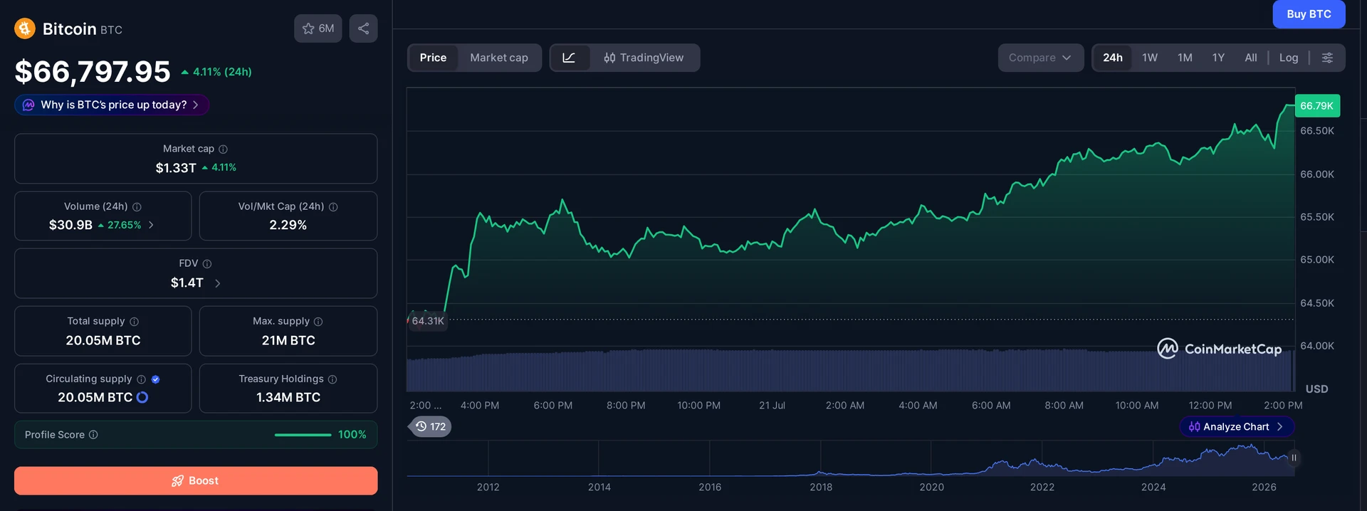Click the $1.33T market cap value

tap(176, 168)
